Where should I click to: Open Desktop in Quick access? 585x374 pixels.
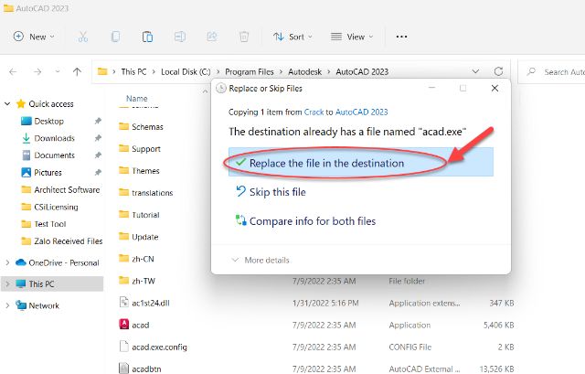click(x=48, y=122)
